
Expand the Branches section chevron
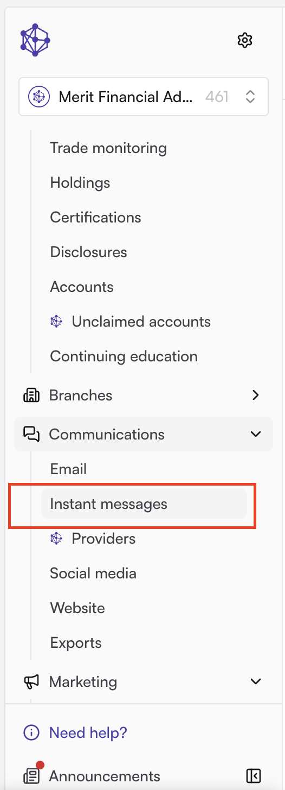[256, 396]
